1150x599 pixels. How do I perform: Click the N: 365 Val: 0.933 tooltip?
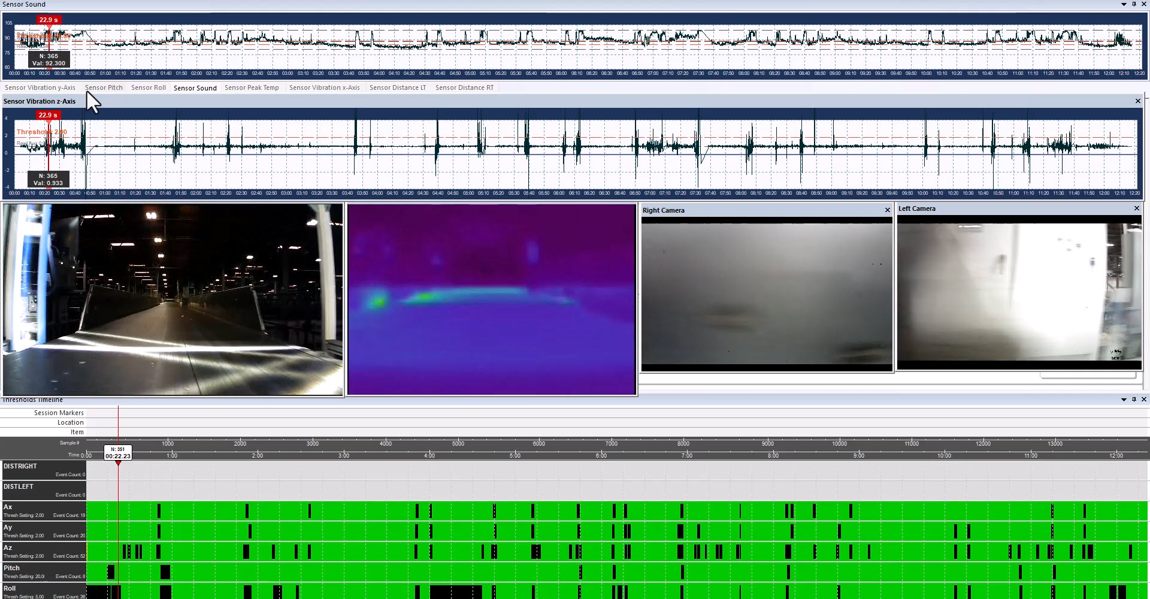[47, 179]
